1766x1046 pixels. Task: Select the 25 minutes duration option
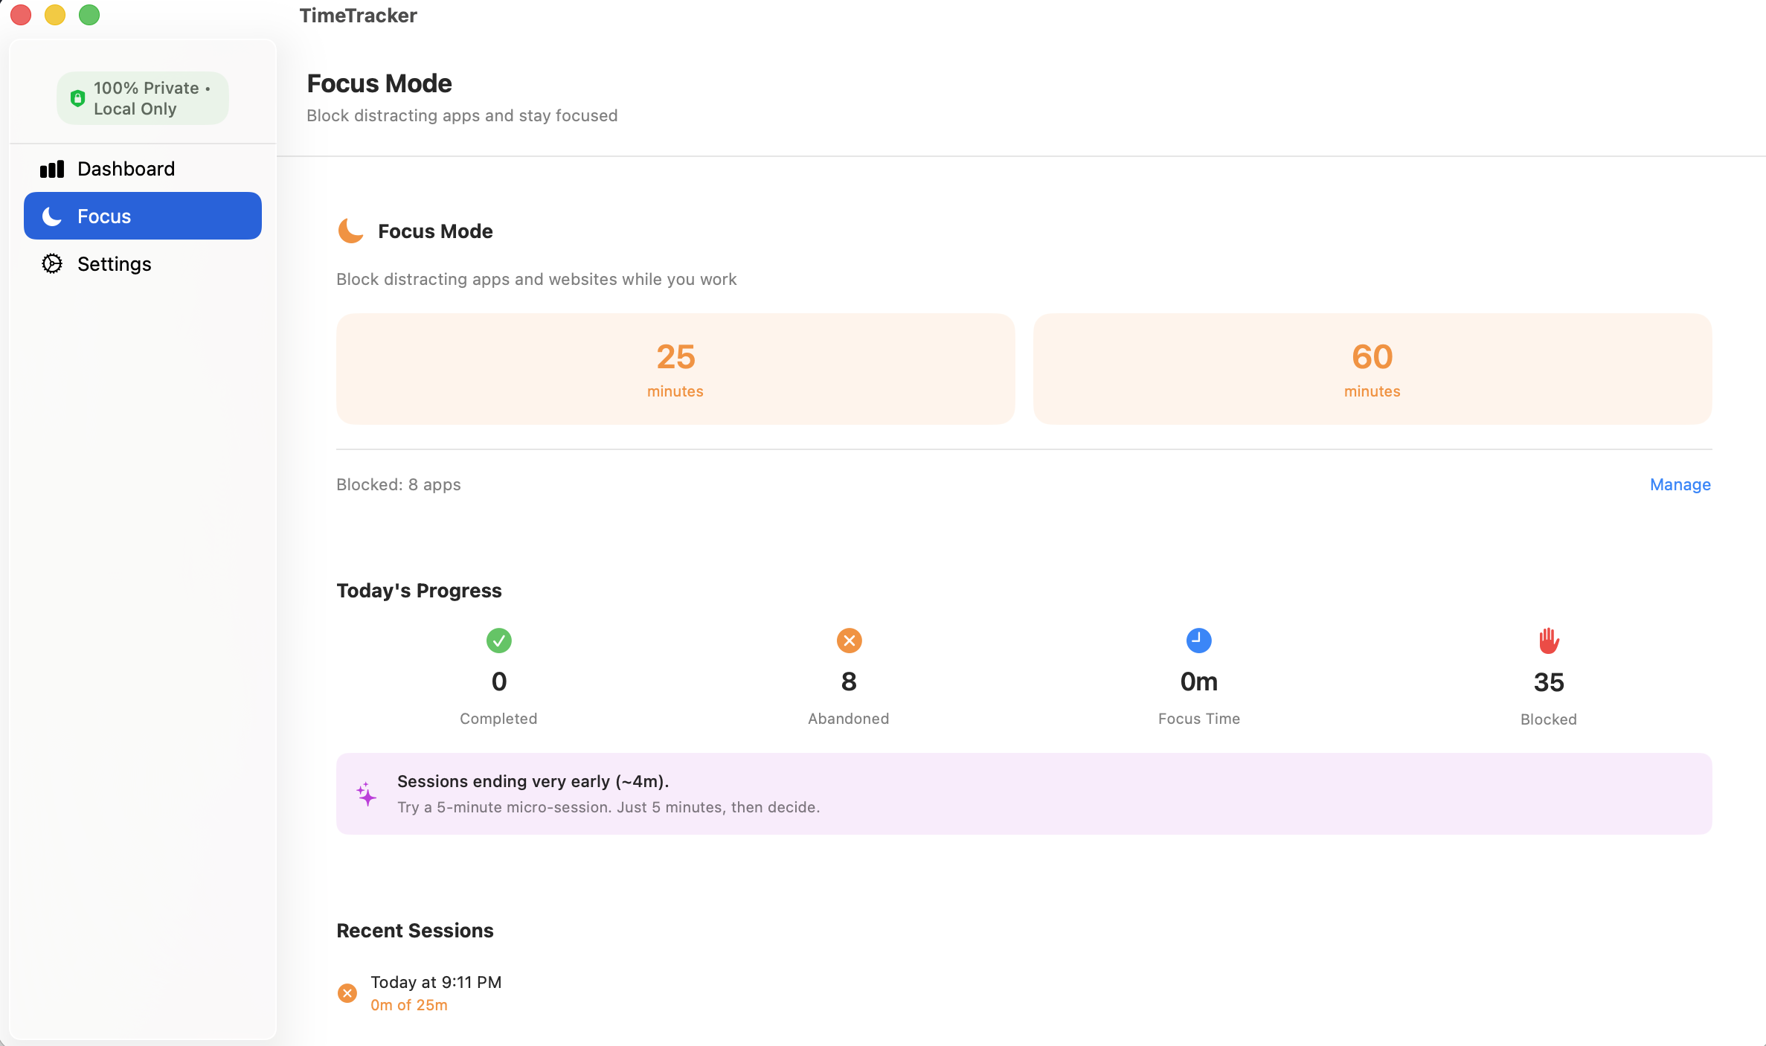click(x=675, y=368)
